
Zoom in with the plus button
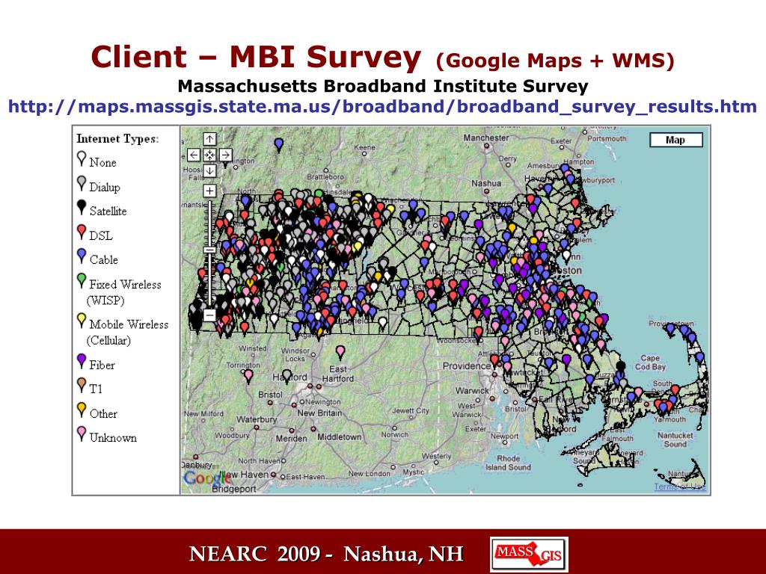[209, 191]
